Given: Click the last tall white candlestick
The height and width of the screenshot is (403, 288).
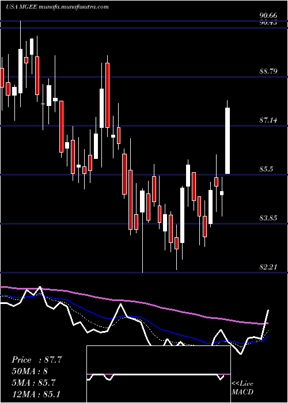Looking at the screenshot, I should tap(228, 140).
